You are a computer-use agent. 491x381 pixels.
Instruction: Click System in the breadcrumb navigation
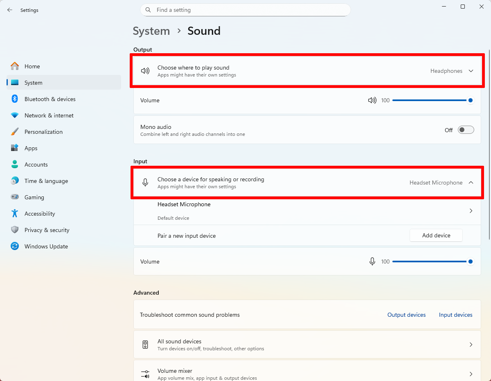coord(151,31)
